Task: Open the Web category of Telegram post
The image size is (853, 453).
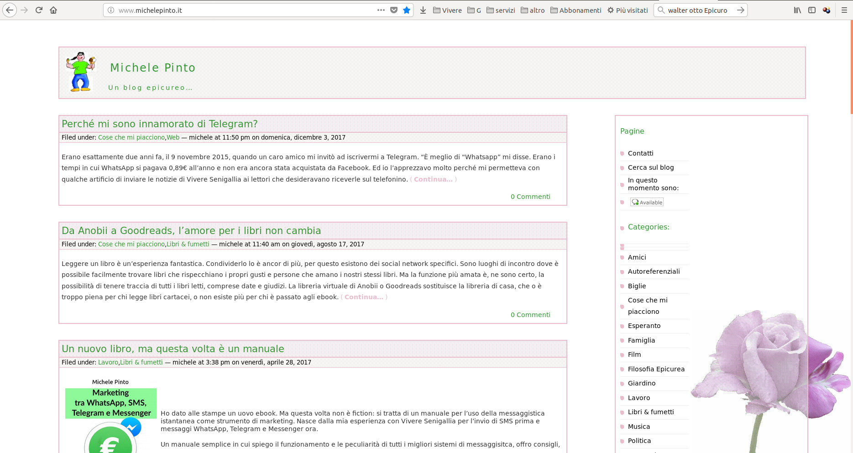Action: pos(173,137)
